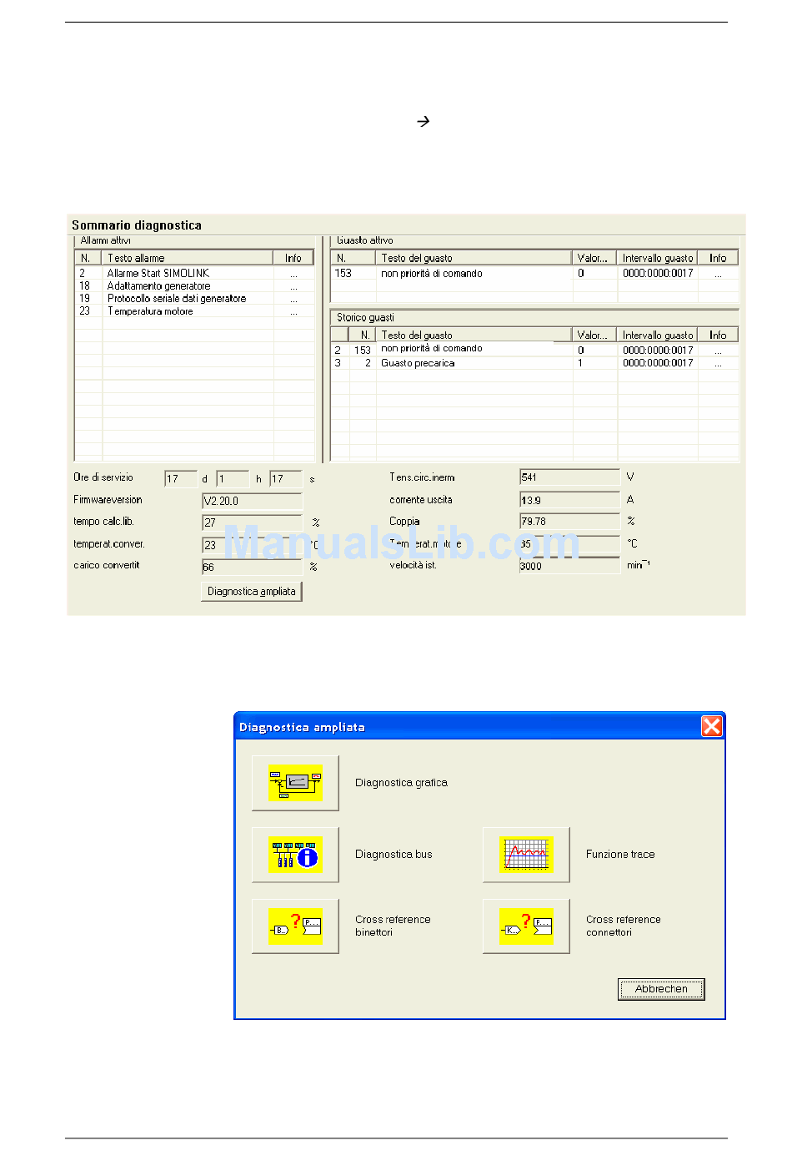Click the corrente uscita field
Screen dimensions: 792x1176
(569, 500)
